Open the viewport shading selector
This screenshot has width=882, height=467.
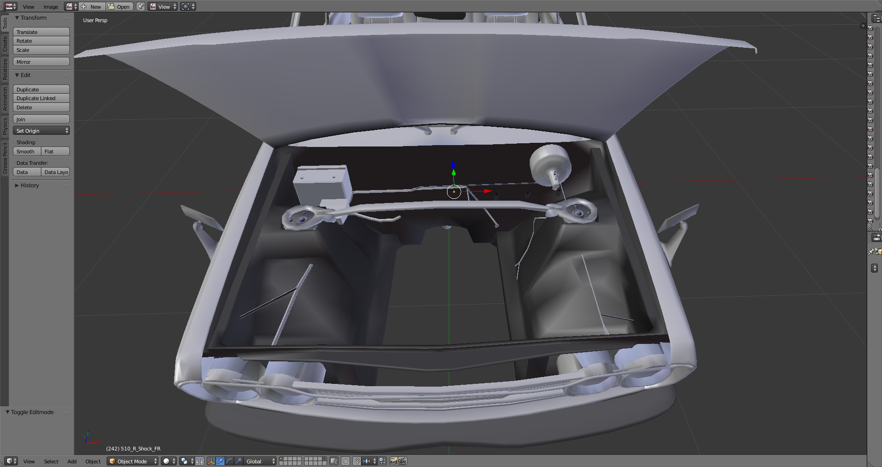[169, 461]
